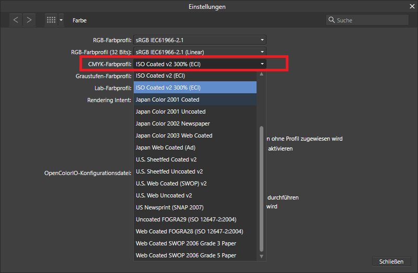Screen dimensions: 418x273
Task: Select US Newsprint (SNAP 2007)
Action: (x=195, y=207)
